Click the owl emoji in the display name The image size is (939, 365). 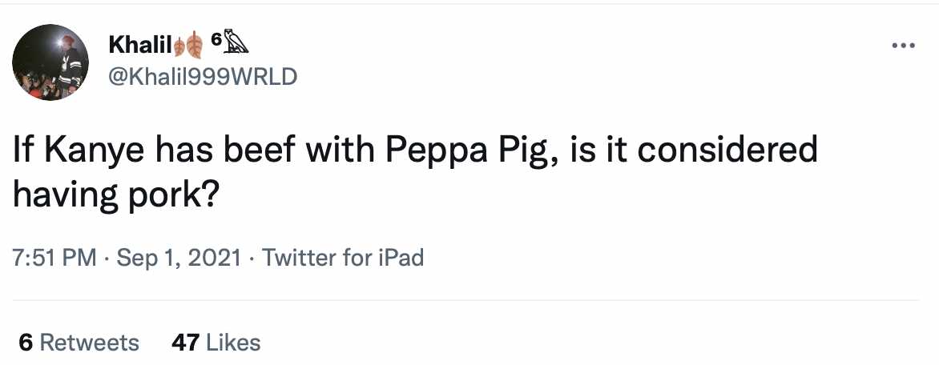click(236, 42)
